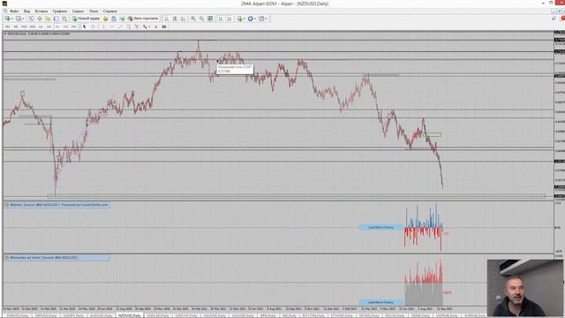This screenshot has height=318, width=565.
Task: Launch MetaEditor yellow diamond icon
Action: 106,19
